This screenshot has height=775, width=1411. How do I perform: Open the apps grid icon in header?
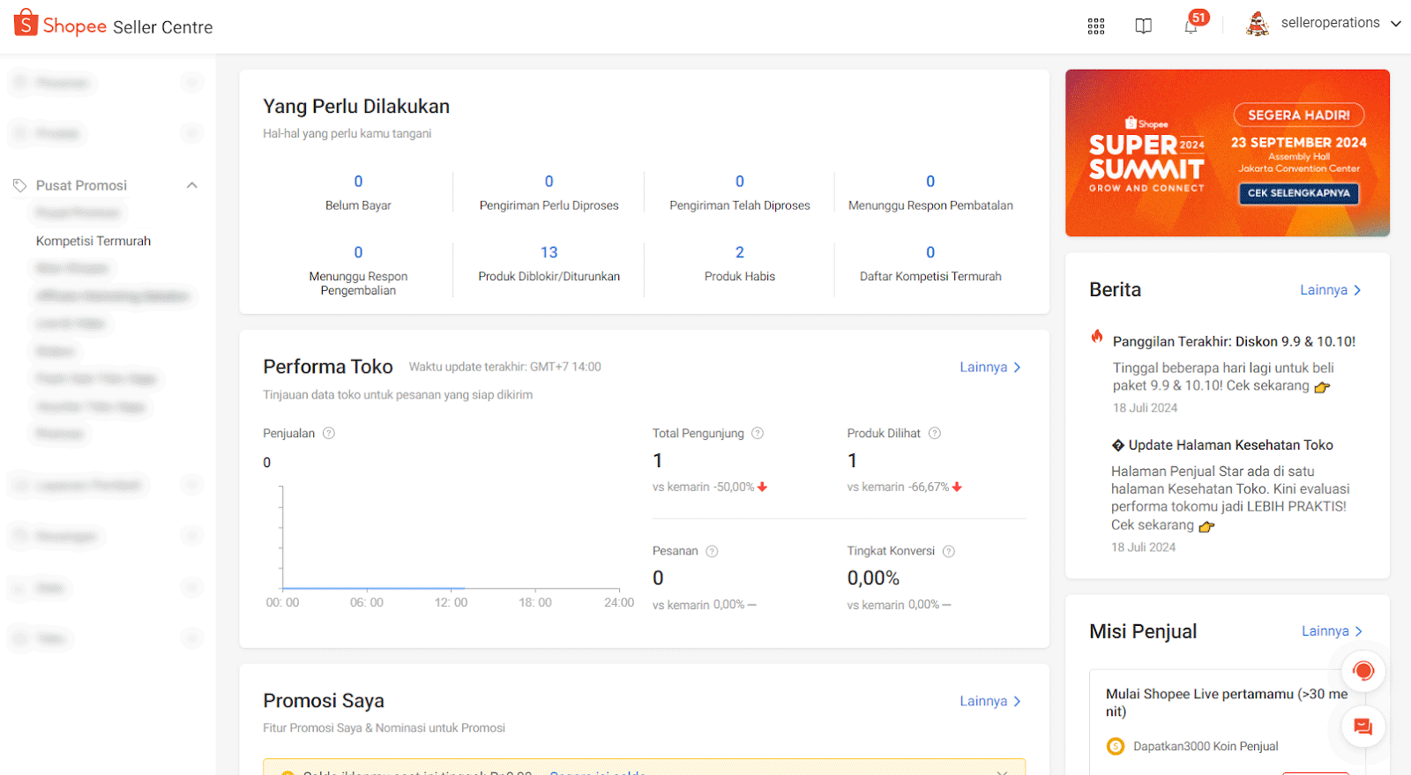(x=1096, y=26)
